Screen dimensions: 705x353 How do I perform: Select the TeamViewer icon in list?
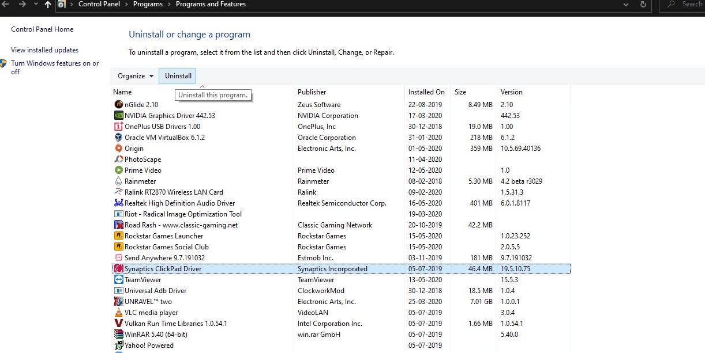click(119, 280)
